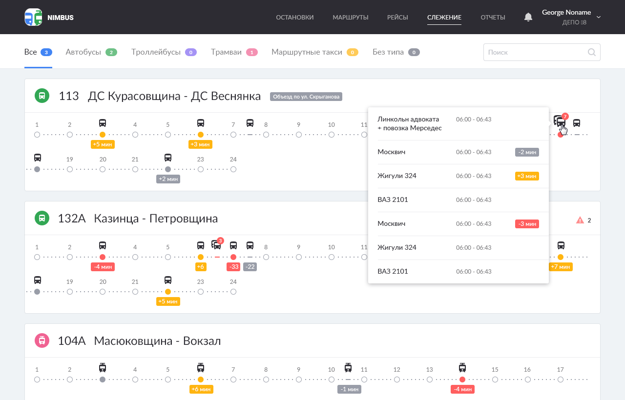
Task: Click the green bus icon beside route 113
Action: (x=42, y=96)
